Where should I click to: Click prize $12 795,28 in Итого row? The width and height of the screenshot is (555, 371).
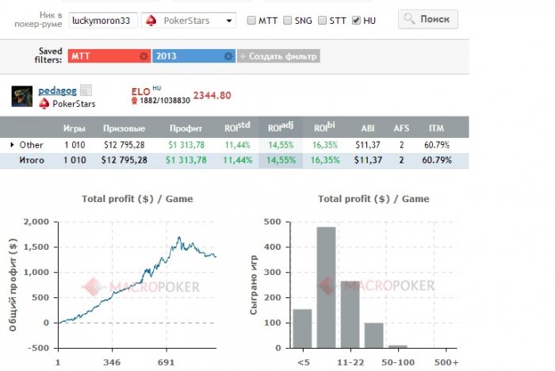tap(124, 160)
